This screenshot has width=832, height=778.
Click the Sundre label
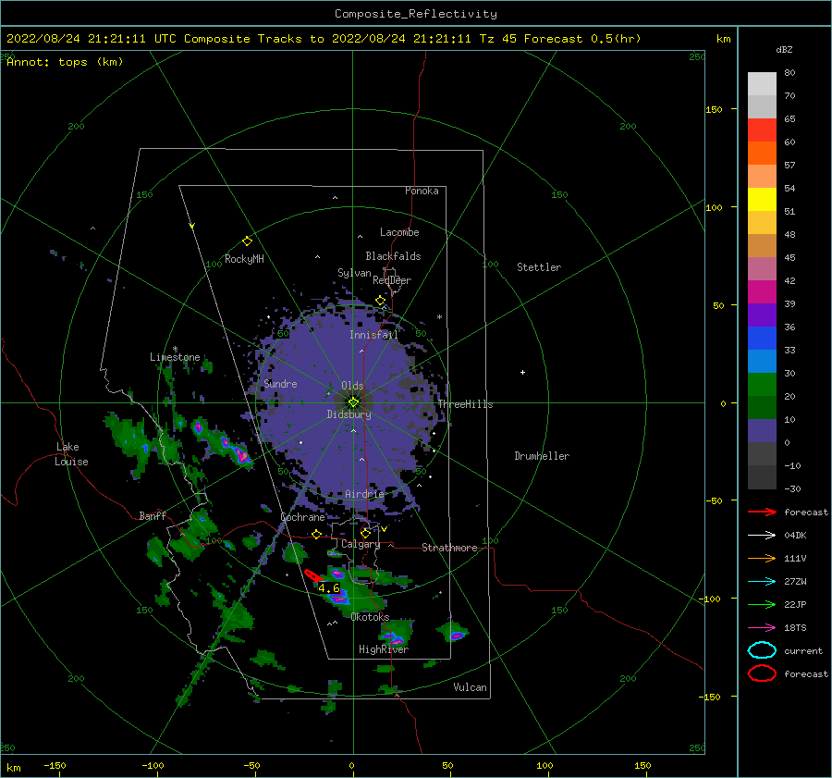pyautogui.click(x=280, y=384)
